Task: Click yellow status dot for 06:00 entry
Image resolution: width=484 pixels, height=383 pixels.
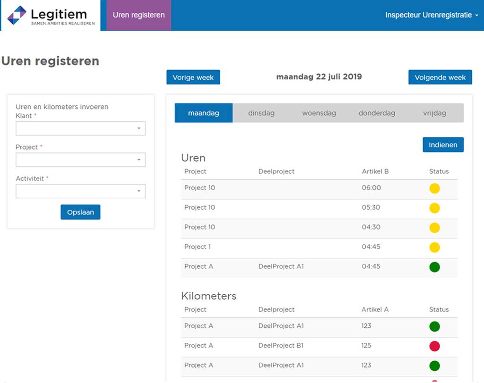Action: (x=434, y=188)
